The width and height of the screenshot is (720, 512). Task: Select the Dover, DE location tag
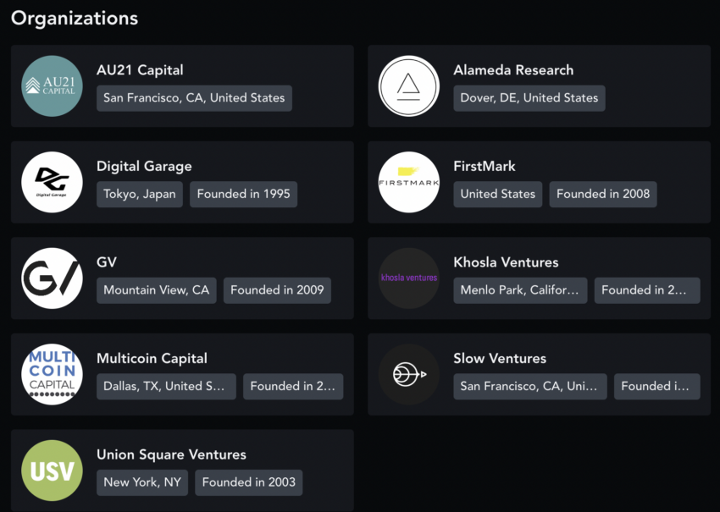point(529,98)
